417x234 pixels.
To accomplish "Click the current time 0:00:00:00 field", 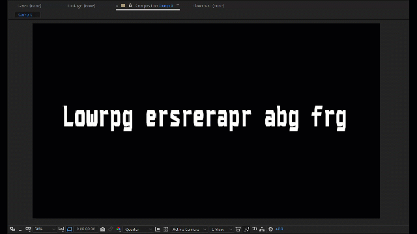I will (85, 229).
